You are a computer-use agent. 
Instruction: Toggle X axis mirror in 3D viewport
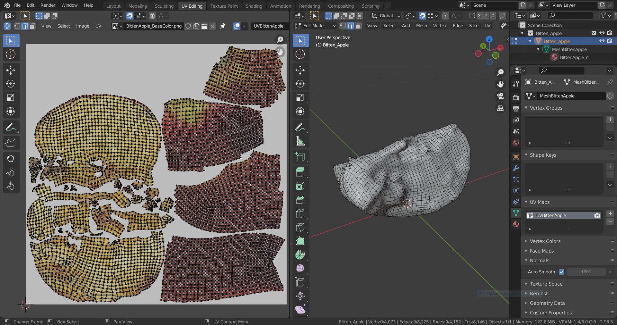tap(479, 16)
